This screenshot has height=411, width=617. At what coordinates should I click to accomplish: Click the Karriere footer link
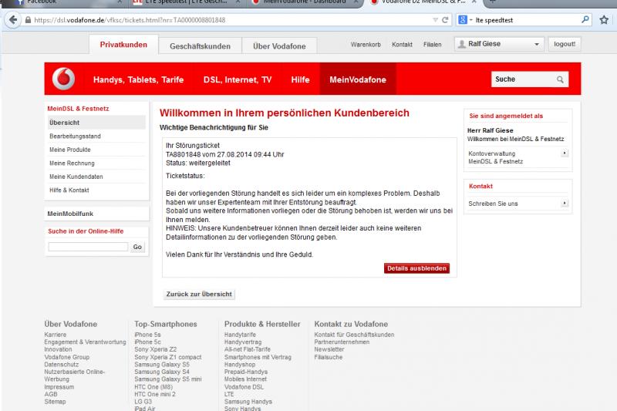tap(55, 335)
